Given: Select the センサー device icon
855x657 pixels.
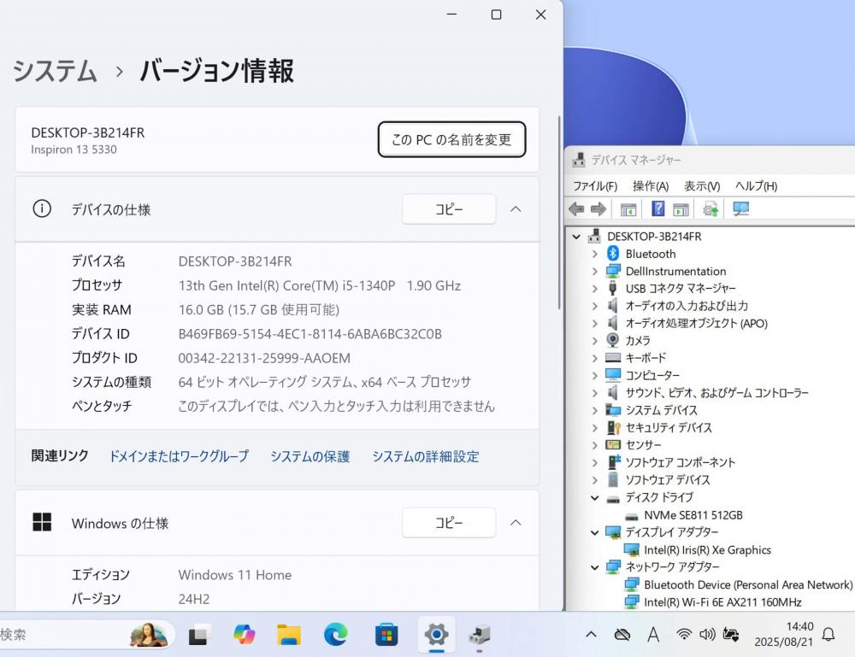Looking at the screenshot, I should click(x=613, y=445).
